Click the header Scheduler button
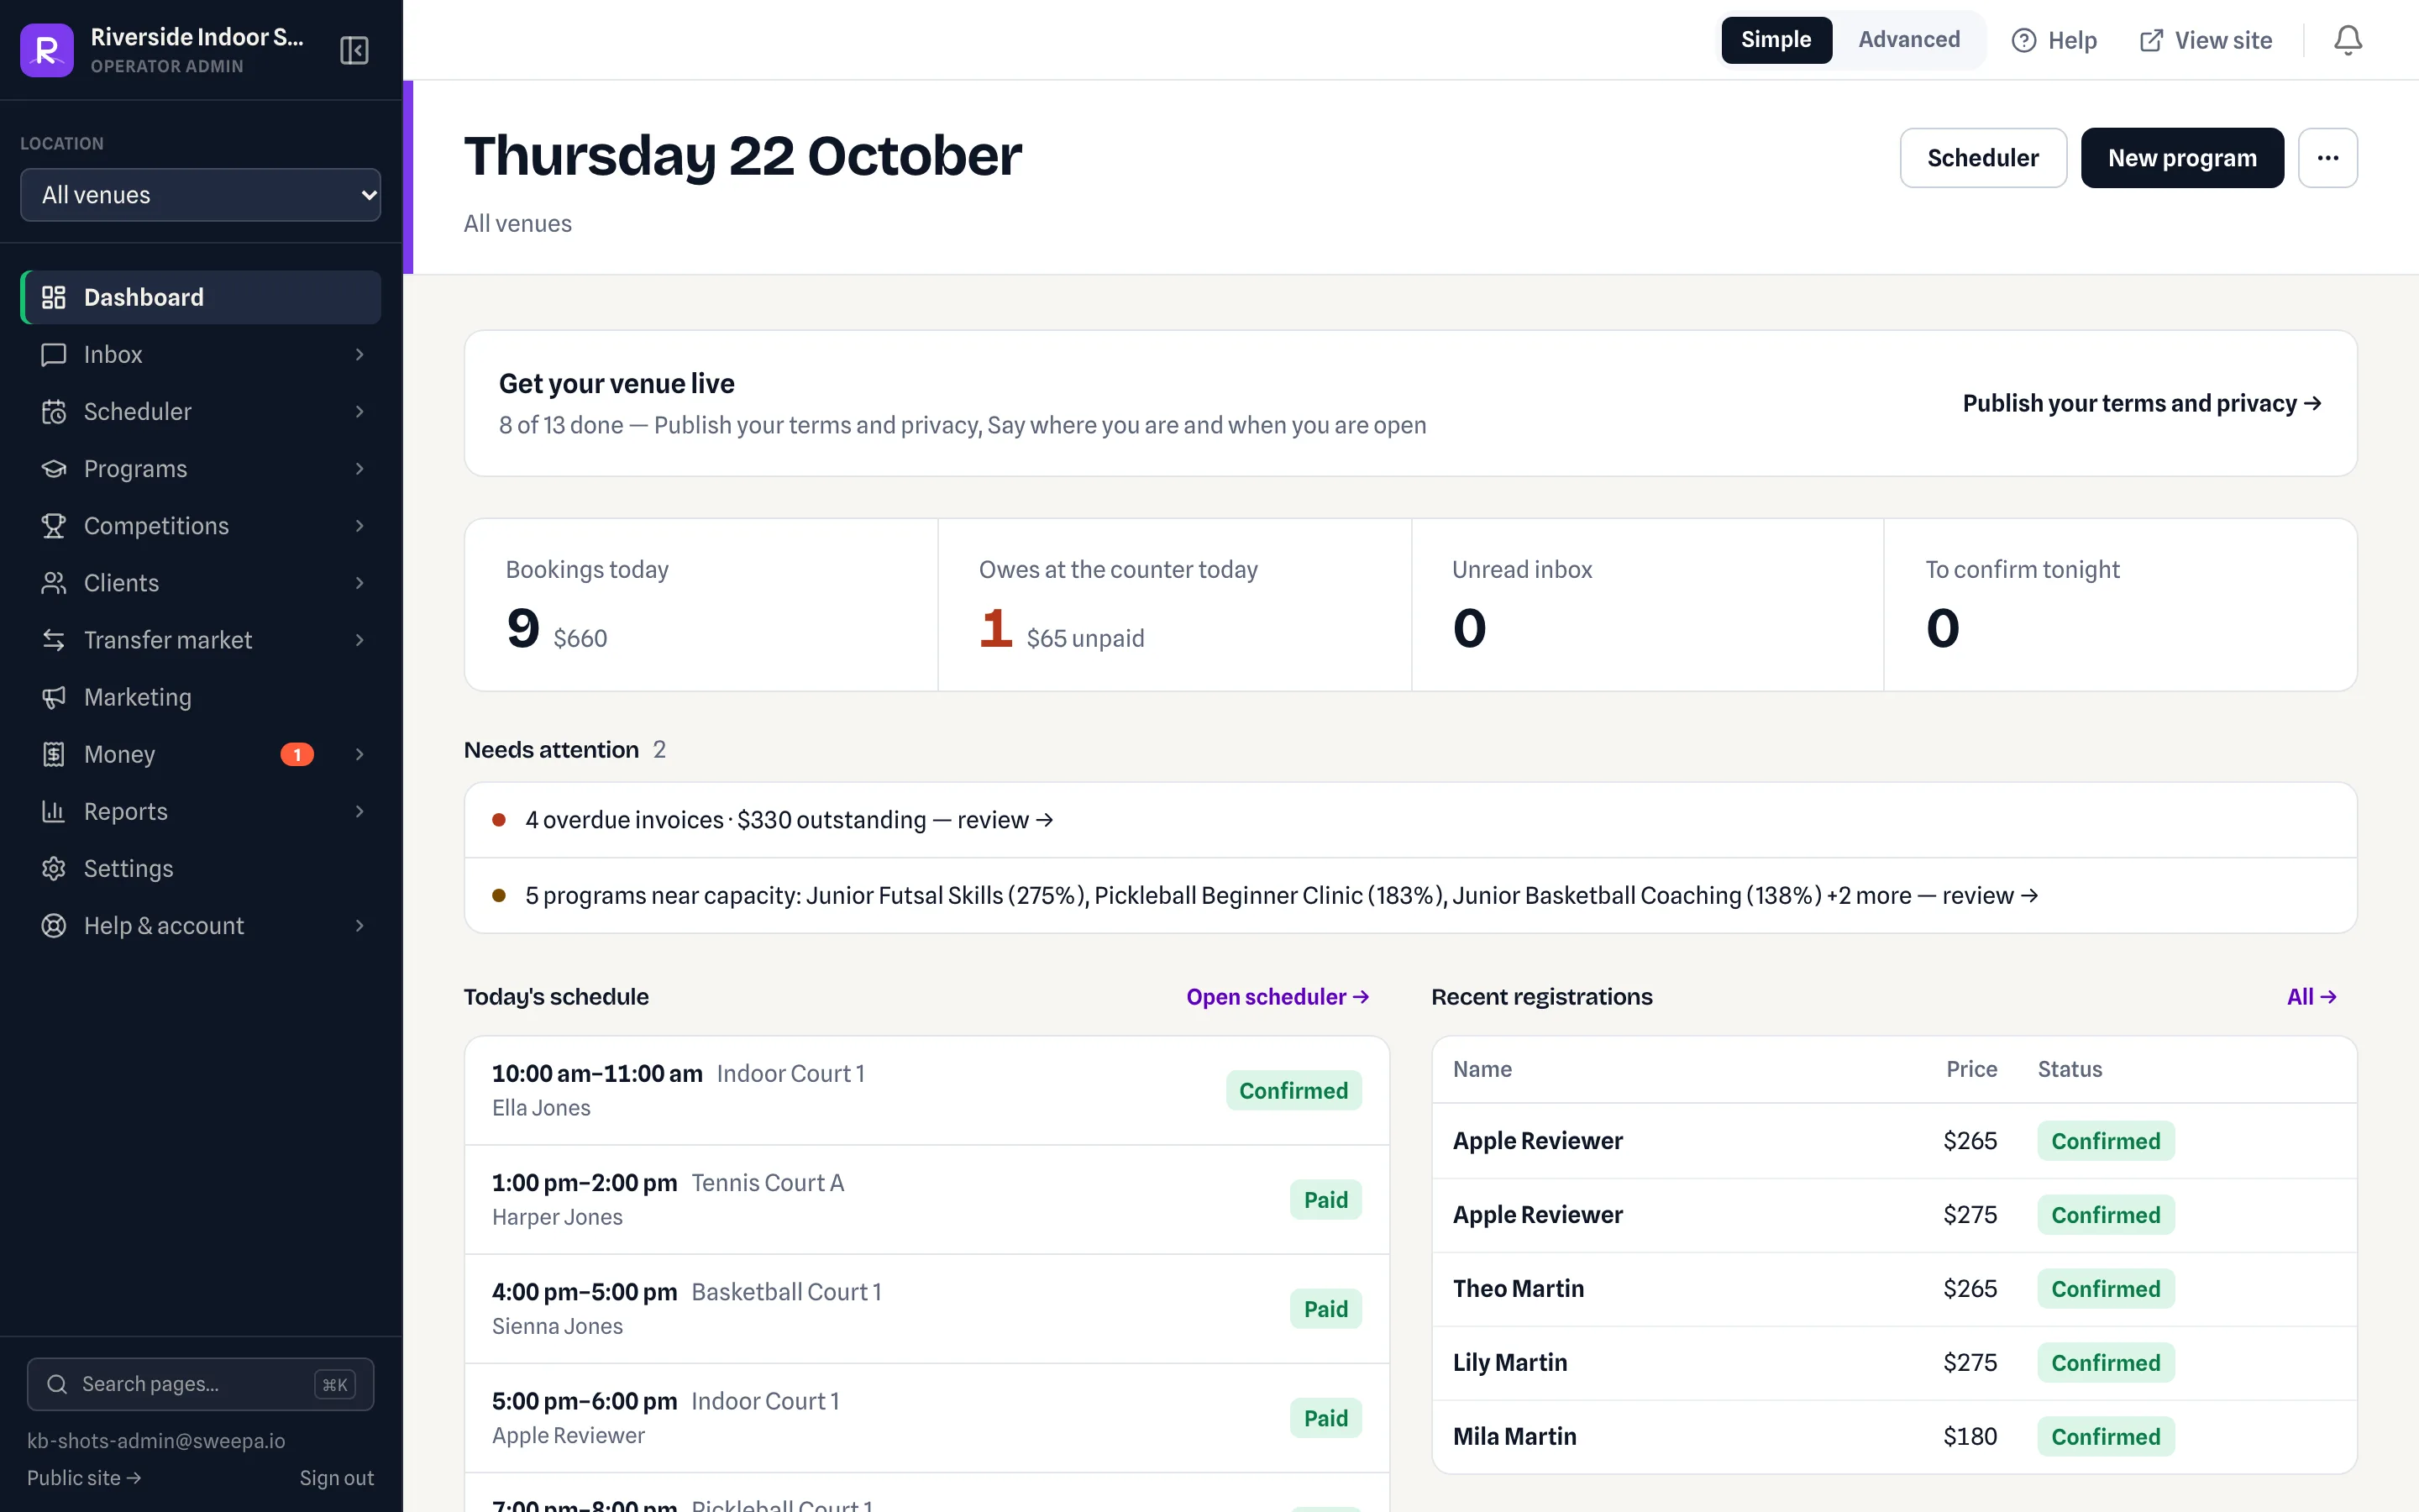Viewport: 2419px width, 1512px height. coord(1982,158)
